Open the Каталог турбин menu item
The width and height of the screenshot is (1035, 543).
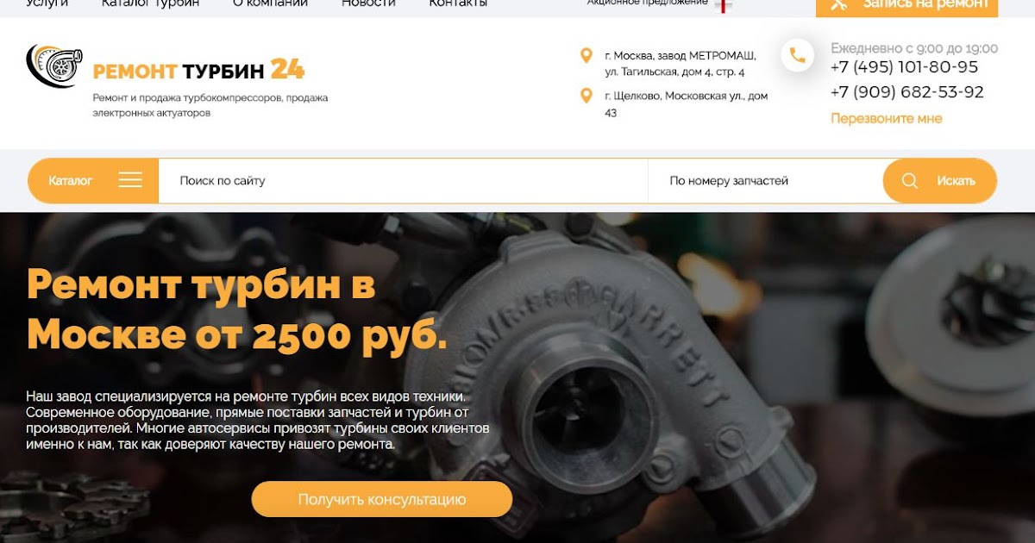pos(150,3)
